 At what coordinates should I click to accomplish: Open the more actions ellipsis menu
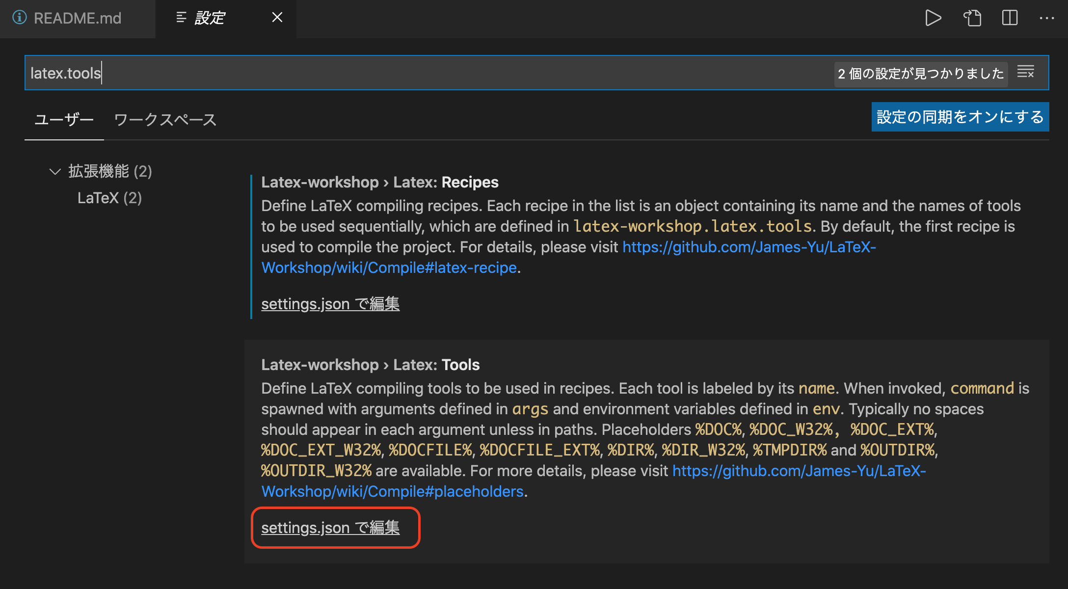[1047, 18]
